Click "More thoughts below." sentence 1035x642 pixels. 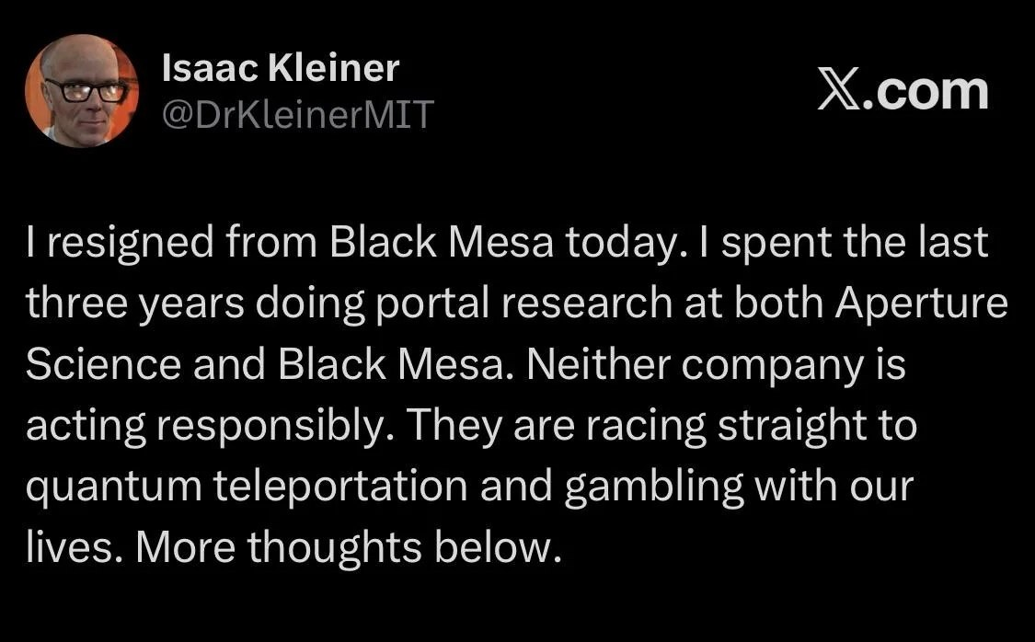click(x=349, y=547)
